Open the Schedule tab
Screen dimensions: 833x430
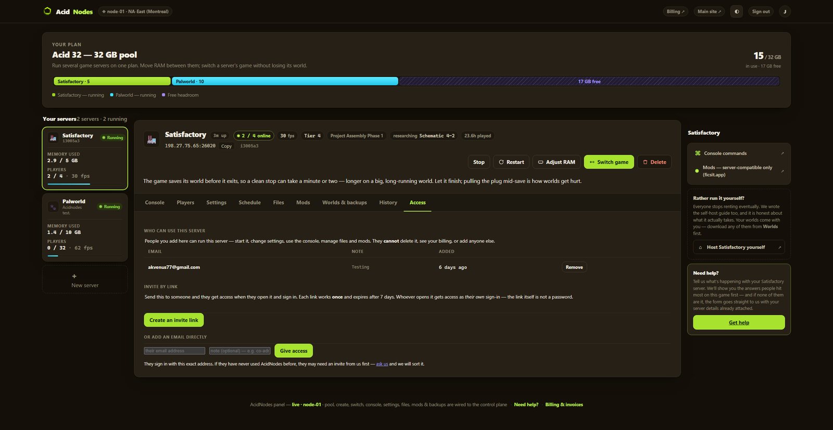point(249,203)
